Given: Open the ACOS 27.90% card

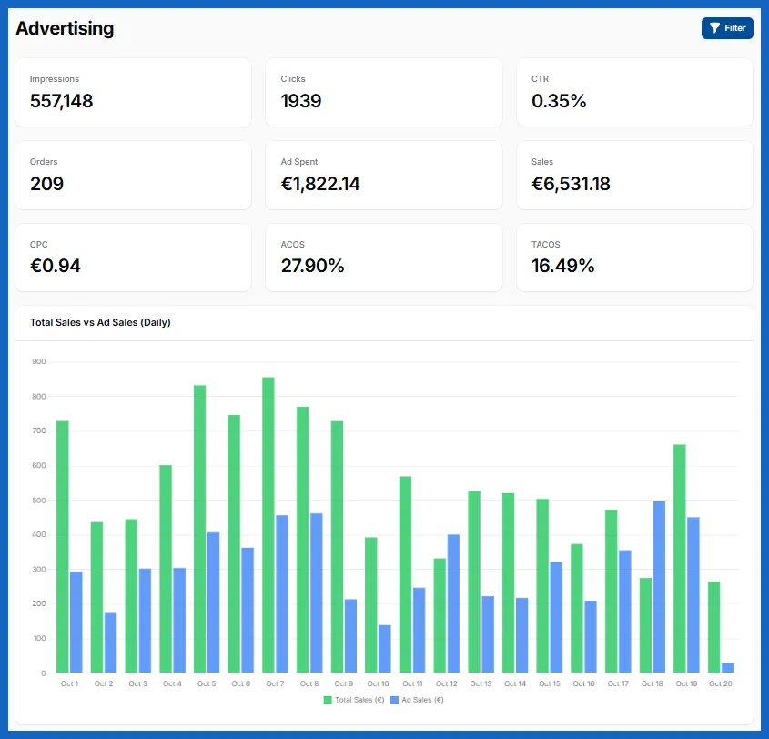Looking at the screenshot, I should click(384, 258).
